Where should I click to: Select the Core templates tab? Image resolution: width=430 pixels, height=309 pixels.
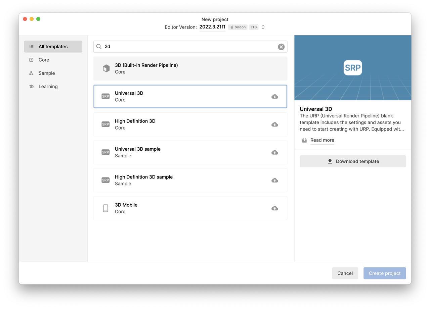pyautogui.click(x=53, y=60)
